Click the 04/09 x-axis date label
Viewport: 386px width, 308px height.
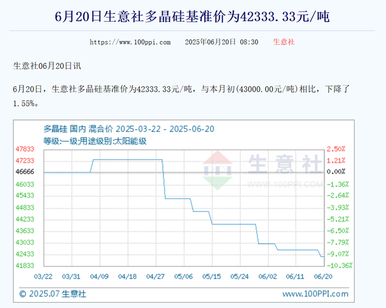tap(99, 277)
